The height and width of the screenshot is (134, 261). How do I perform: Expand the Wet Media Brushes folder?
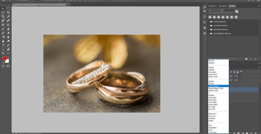pos(209,29)
